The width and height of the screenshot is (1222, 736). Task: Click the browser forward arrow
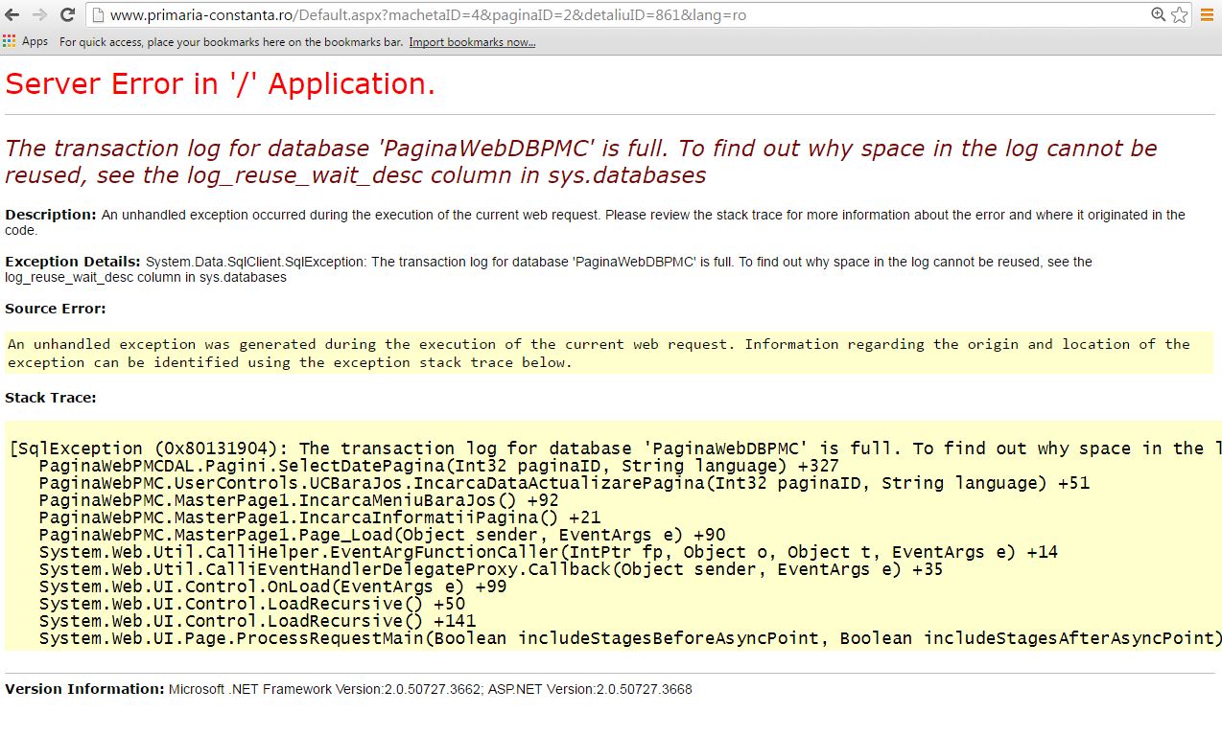39,15
